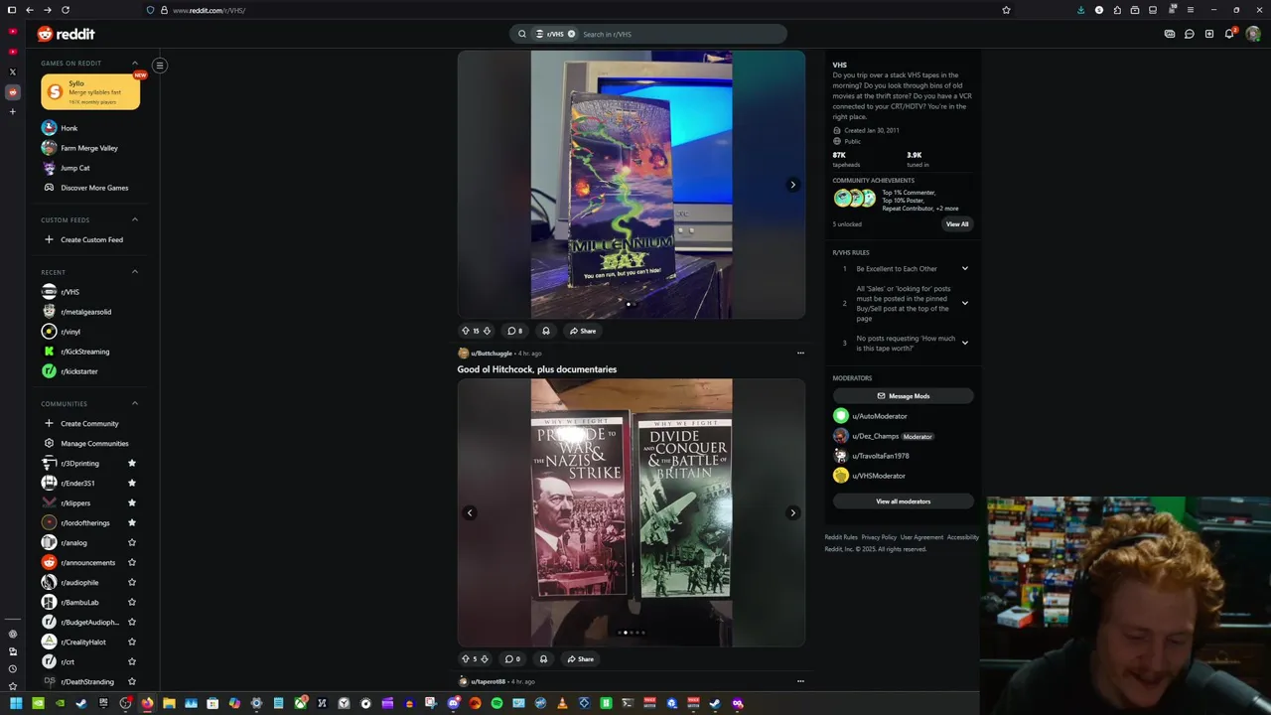
Task: Upvote the Hitchcock documentaries post
Action: pos(465,659)
